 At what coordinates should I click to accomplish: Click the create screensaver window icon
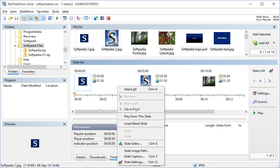pos(65,18)
